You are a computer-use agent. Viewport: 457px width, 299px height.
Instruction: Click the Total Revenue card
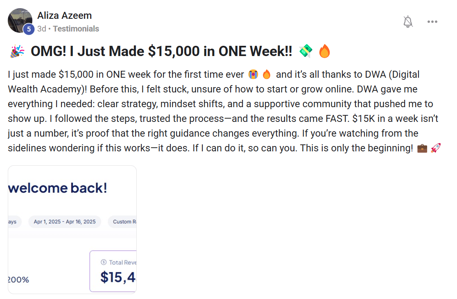coord(113,271)
